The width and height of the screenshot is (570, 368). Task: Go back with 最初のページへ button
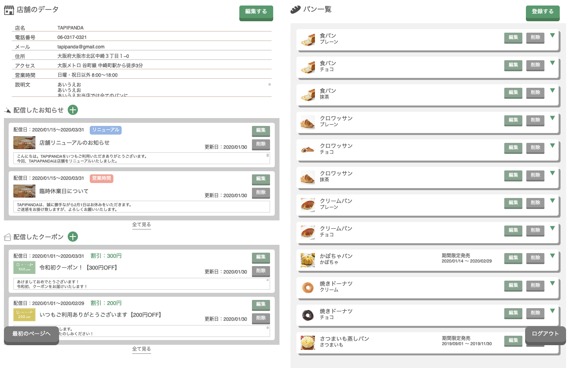click(x=31, y=334)
